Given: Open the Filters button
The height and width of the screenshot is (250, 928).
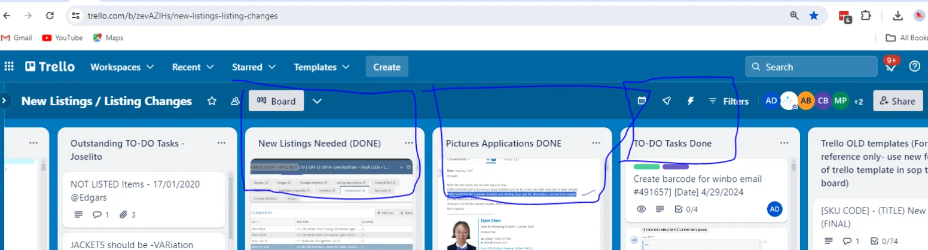Looking at the screenshot, I should pyautogui.click(x=728, y=101).
